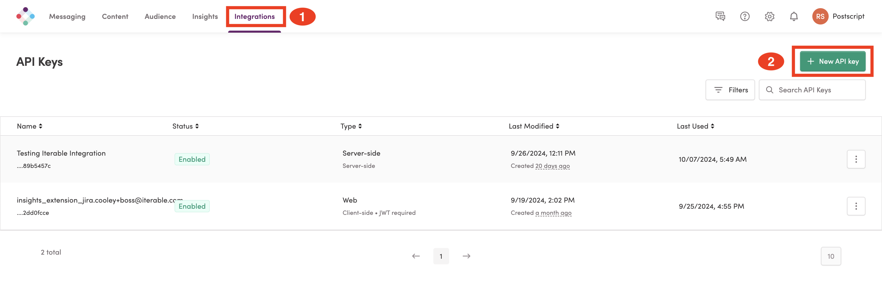
Task: Click the search magnifier icon
Action: (769, 90)
